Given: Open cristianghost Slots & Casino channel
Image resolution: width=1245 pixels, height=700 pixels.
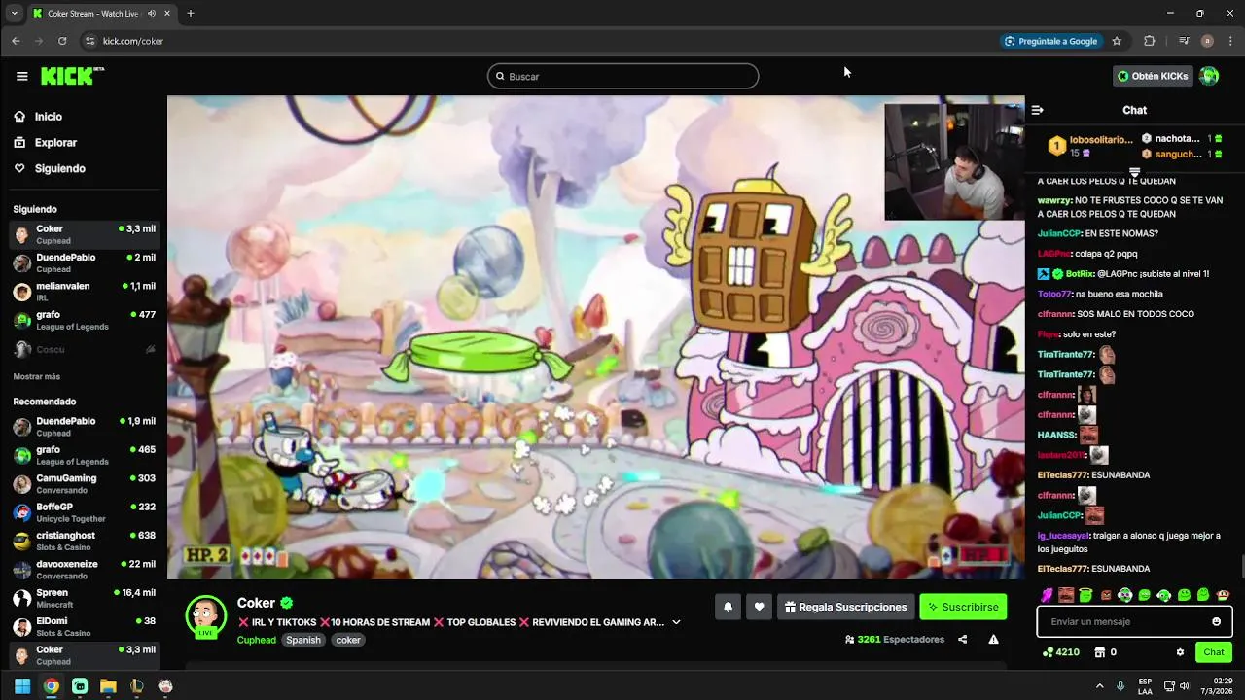Looking at the screenshot, I should click(x=84, y=541).
